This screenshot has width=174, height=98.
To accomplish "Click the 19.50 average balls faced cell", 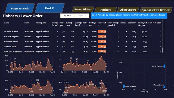I will click(x=86, y=32).
